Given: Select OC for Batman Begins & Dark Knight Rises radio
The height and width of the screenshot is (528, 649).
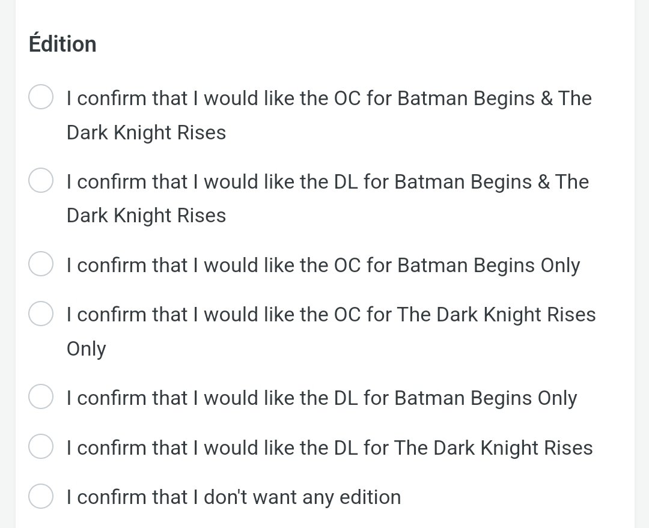Looking at the screenshot, I should click(41, 98).
